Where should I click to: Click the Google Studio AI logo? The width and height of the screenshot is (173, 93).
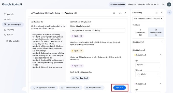click(x=12, y=5)
